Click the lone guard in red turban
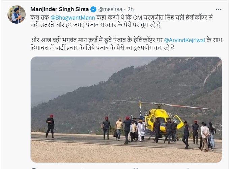 (x=50, y=126)
